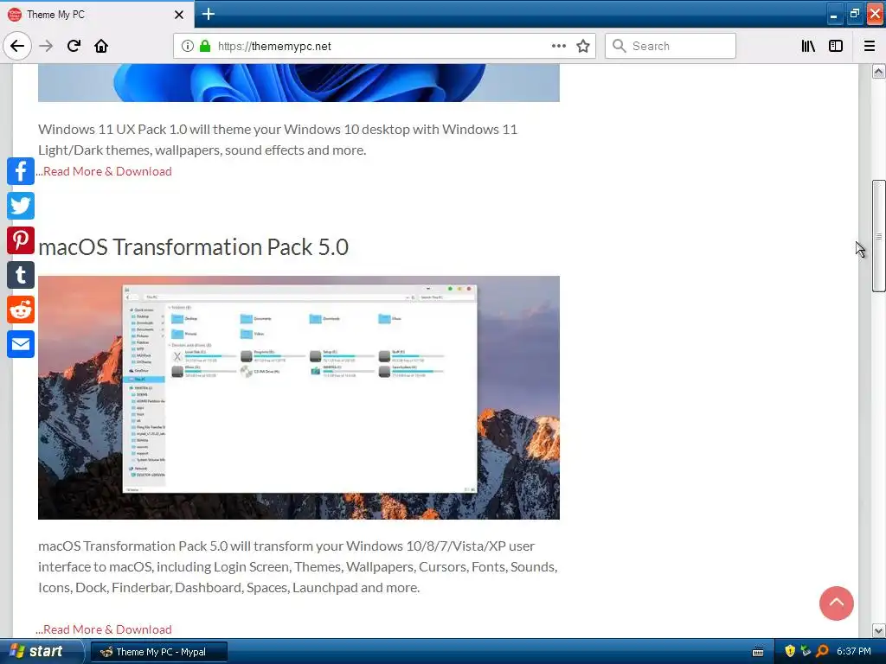Click the 6:37 PM system clock
The image size is (886, 664).
854,652
